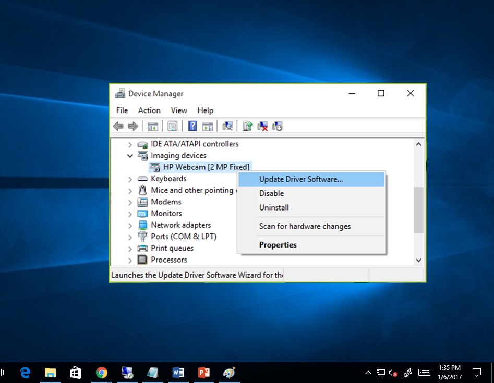Screen dimensions: 494x383
Task: Click the Network adapters category icon
Action: tap(143, 225)
